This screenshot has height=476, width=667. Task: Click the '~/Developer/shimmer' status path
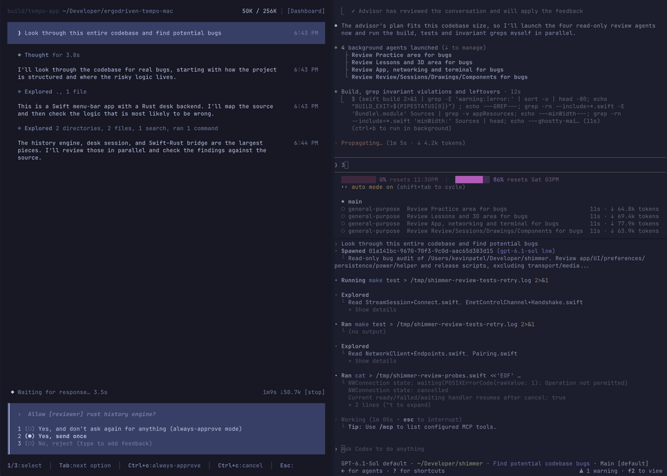pos(450,463)
